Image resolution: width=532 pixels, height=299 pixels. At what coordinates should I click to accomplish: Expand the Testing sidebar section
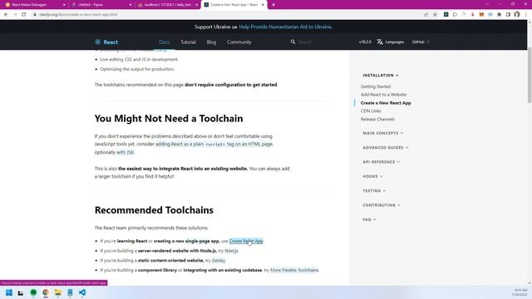coord(374,191)
